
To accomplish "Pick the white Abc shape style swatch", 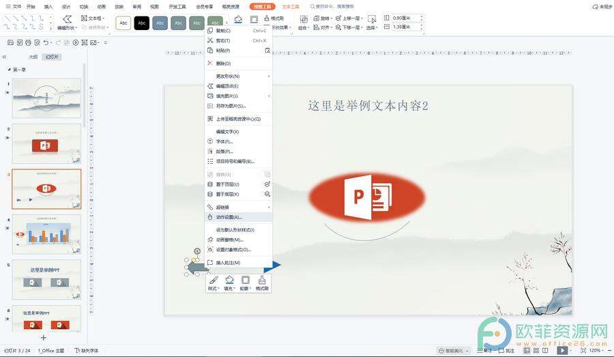I will 123,23.
